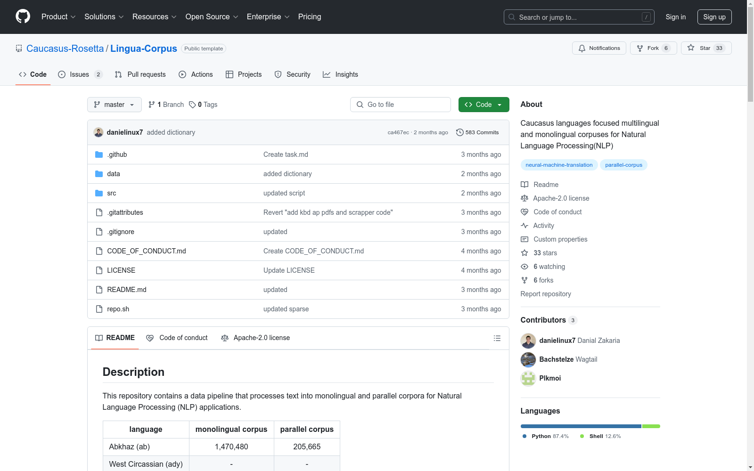Open the Pricing page
Image resolution: width=754 pixels, height=471 pixels.
(310, 17)
